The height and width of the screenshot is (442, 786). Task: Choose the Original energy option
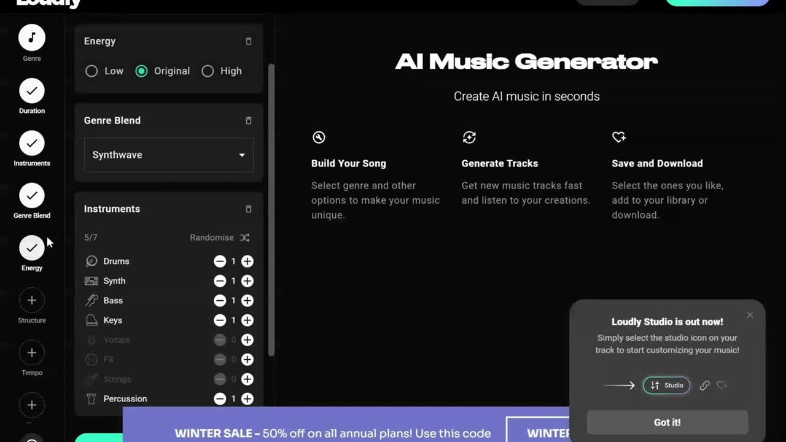[141, 71]
